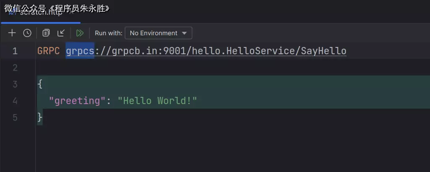Click the dropdown arrow beside No Environment
Image resolution: width=430 pixels, height=172 pixels.
(184, 33)
